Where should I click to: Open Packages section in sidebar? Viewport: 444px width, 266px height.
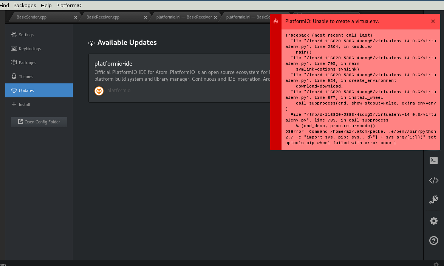(39, 63)
